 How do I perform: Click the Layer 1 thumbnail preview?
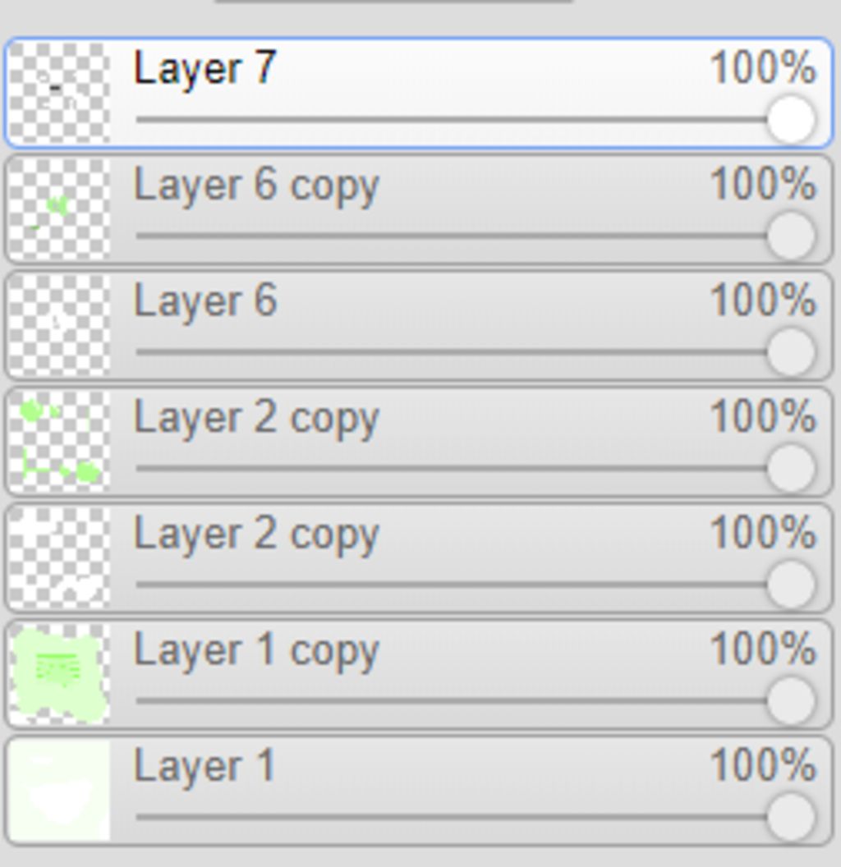pyautogui.click(x=60, y=790)
